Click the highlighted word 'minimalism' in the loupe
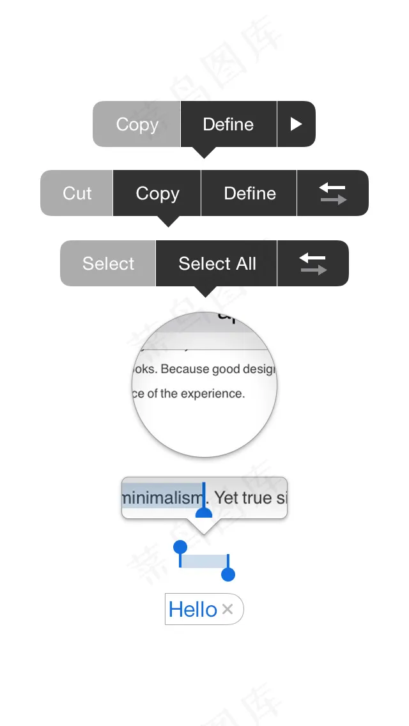 pos(161,497)
